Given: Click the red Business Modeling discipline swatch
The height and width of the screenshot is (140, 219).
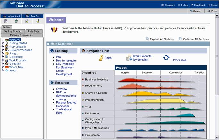Looking at the screenshot, I should [x=83, y=79].
